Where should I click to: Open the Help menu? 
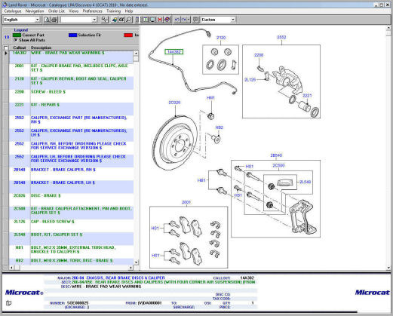click(129, 11)
